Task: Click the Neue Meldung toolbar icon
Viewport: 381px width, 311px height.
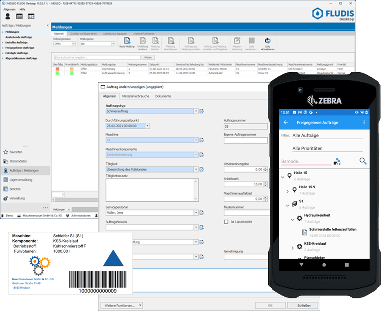Action: coord(127,43)
